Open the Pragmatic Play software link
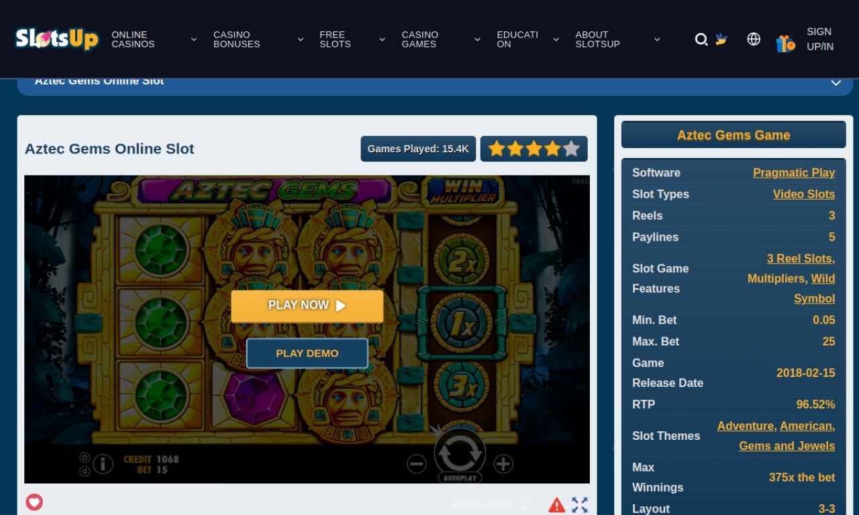 794,172
